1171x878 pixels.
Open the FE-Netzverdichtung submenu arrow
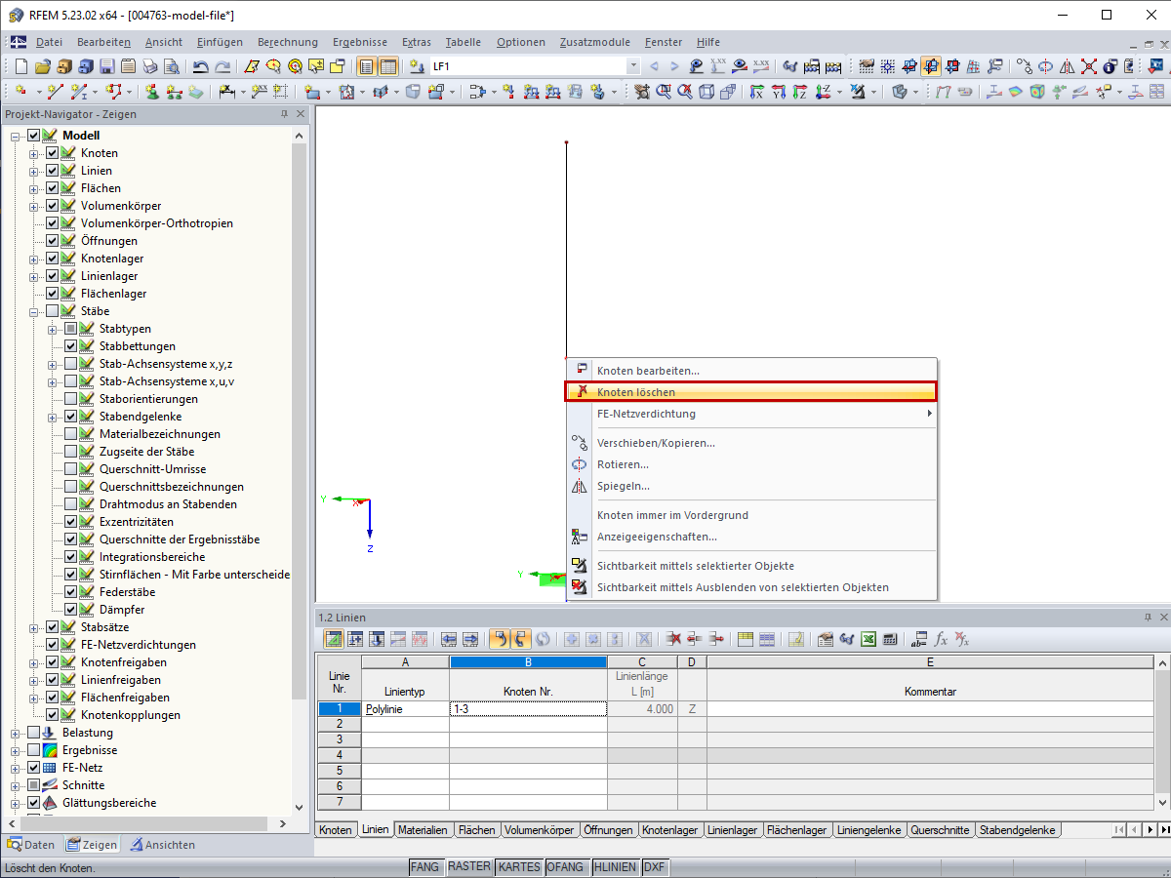930,414
